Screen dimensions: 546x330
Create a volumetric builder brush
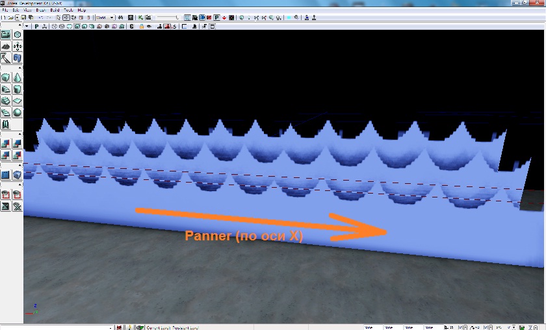pos(6,124)
